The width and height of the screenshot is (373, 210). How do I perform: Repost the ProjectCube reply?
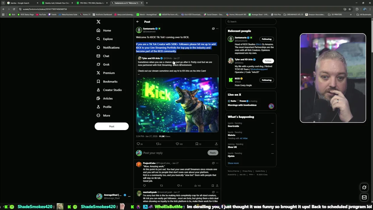(x=161, y=185)
